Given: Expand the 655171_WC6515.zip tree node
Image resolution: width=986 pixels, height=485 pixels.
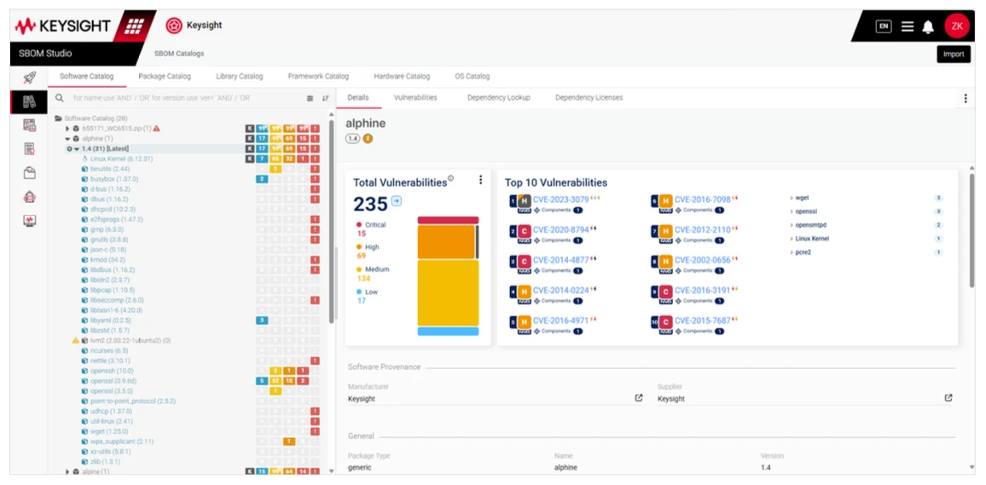Looking at the screenshot, I should [67, 128].
